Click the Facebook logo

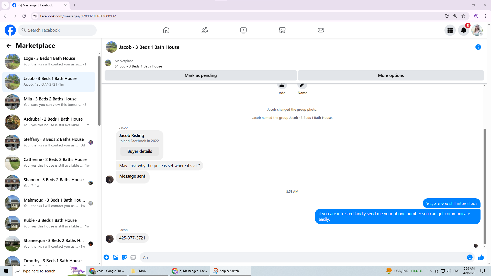pyautogui.click(x=10, y=30)
